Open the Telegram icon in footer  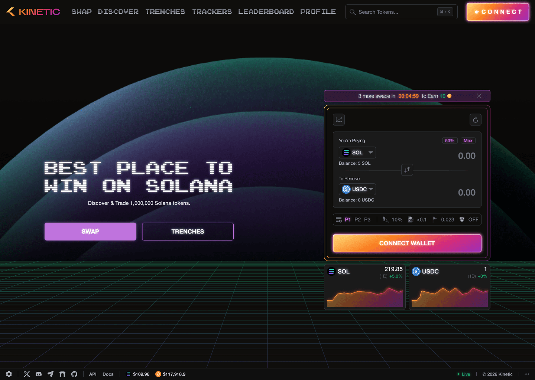51,374
